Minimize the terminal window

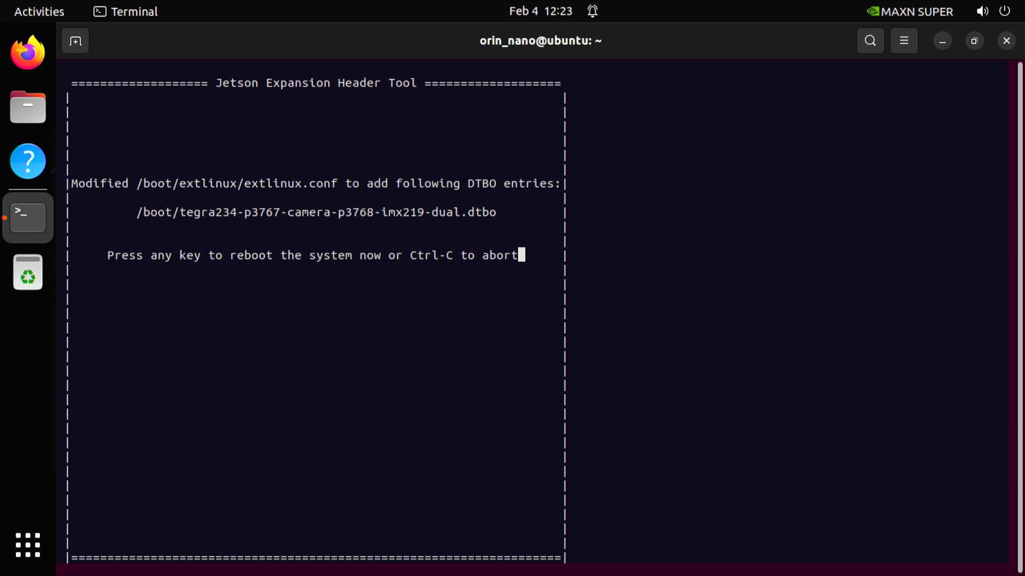pyautogui.click(x=942, y=41)
